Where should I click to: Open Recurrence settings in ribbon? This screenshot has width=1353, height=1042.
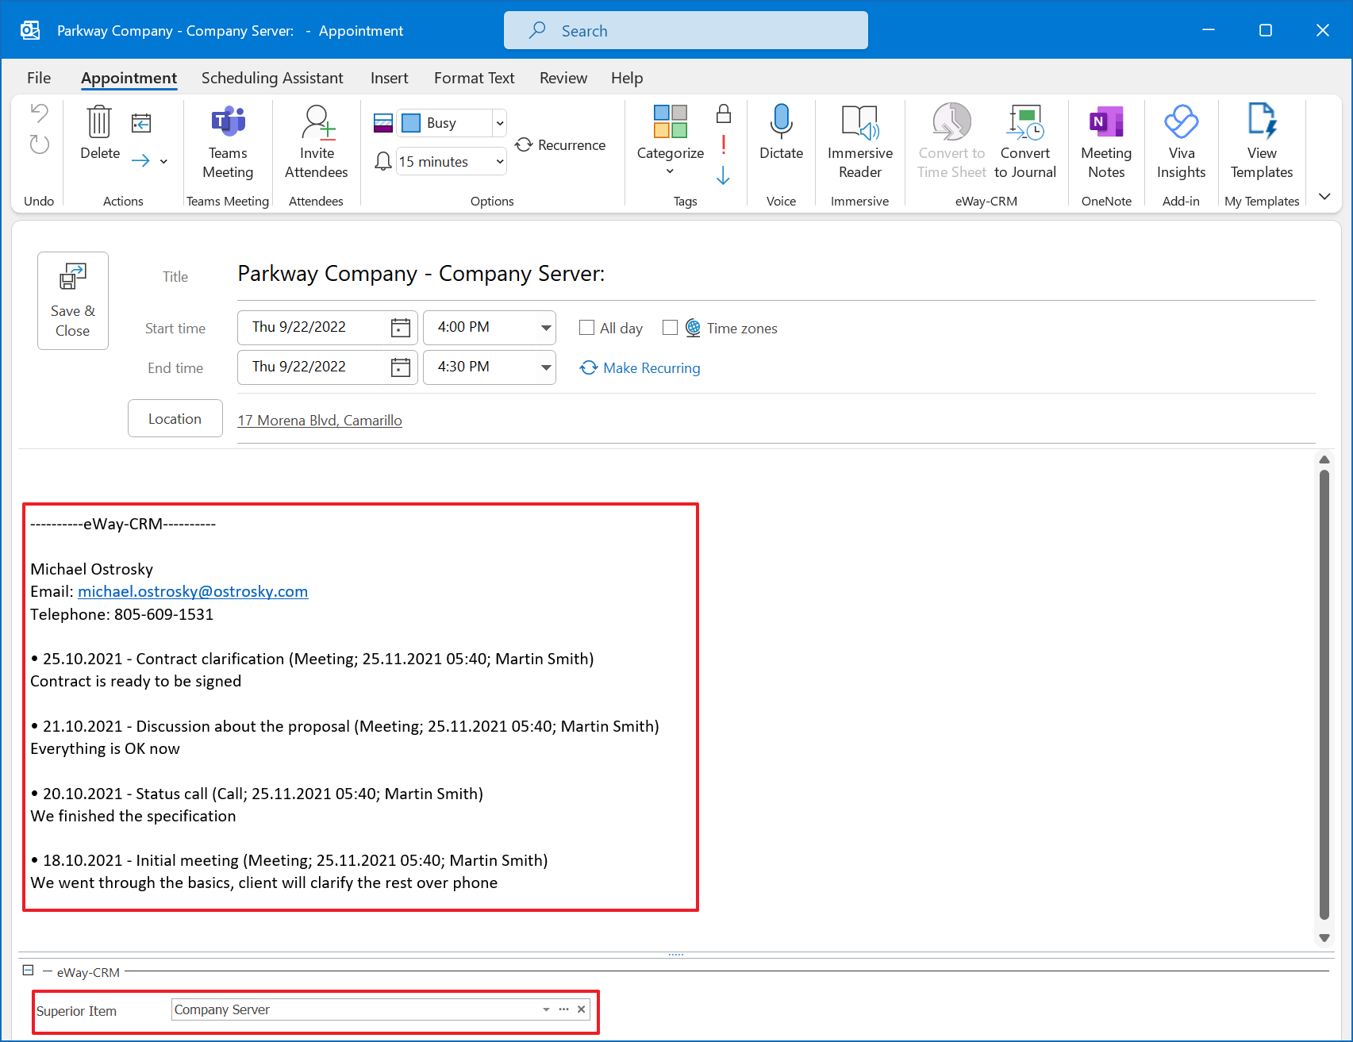560,145
